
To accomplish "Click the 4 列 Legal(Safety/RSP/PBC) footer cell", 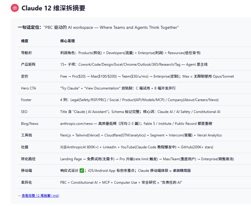I will click(x=139, y=100).
